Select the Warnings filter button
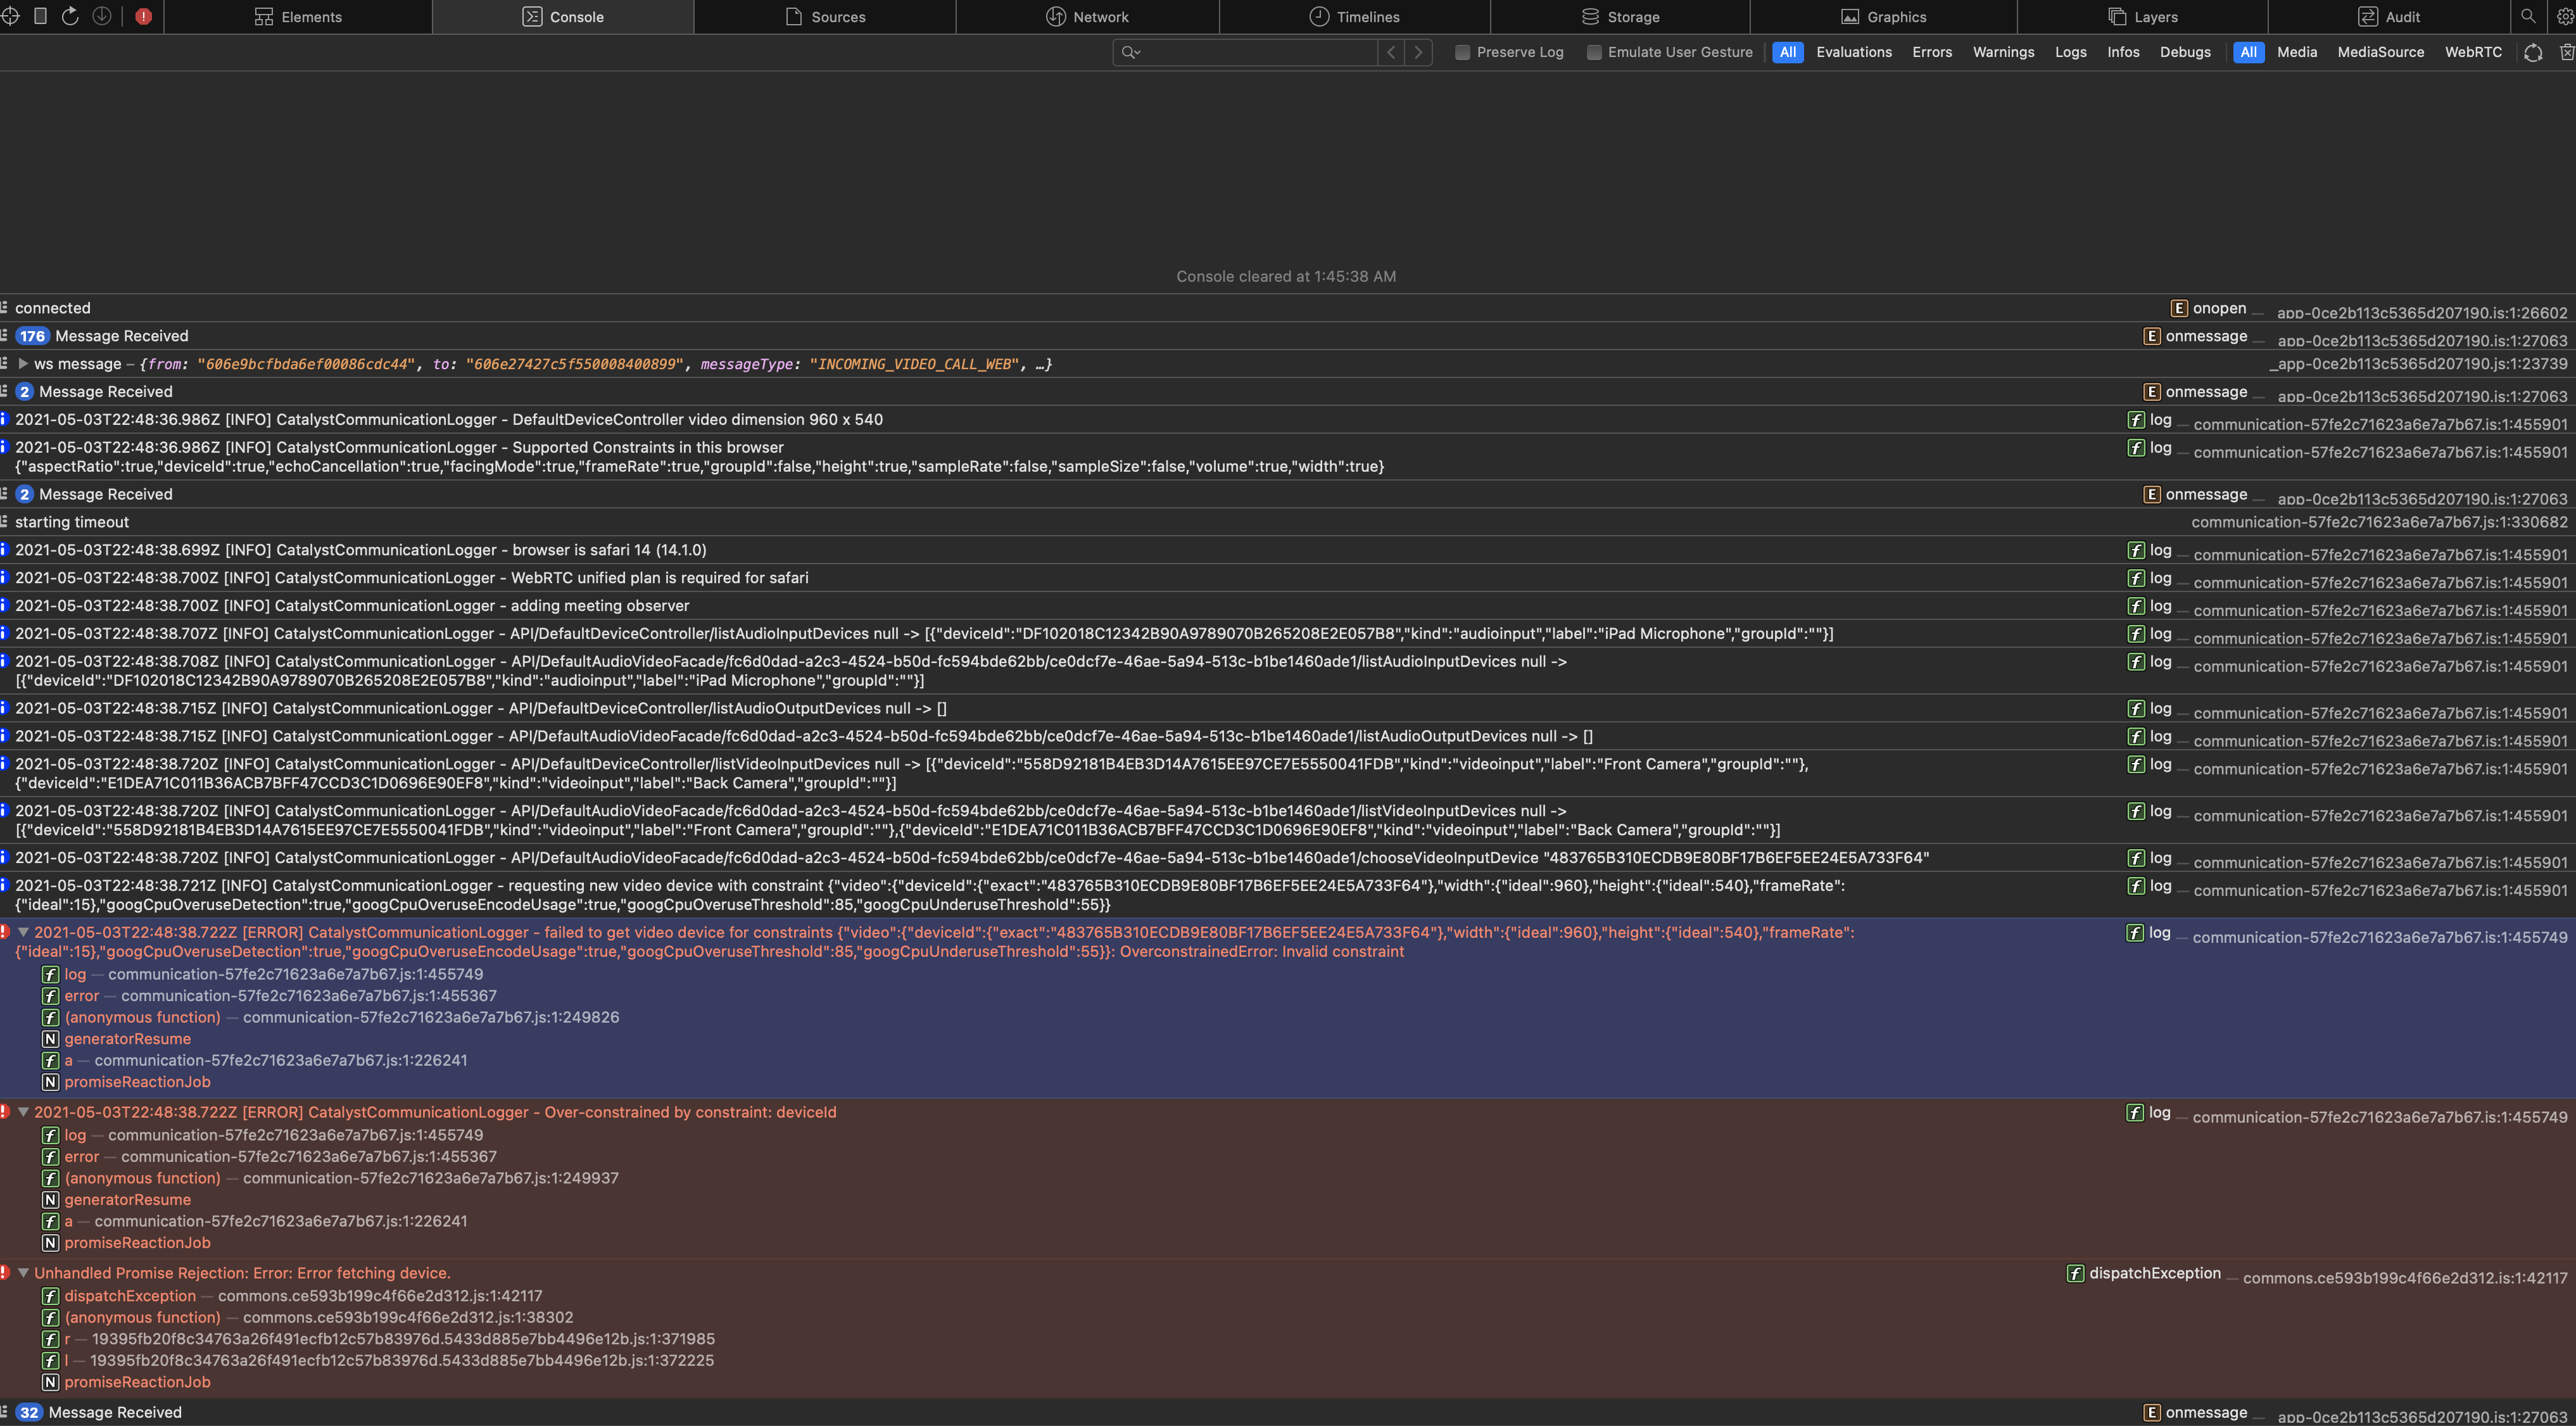The height and width of the screenshot is (1426, 2576). [x=2003, y=52]
